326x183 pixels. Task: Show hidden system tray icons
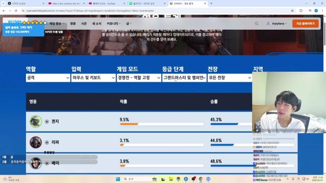(287, 179)
